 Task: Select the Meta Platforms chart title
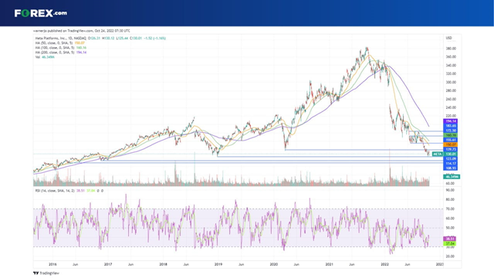[x=60, y=38]
